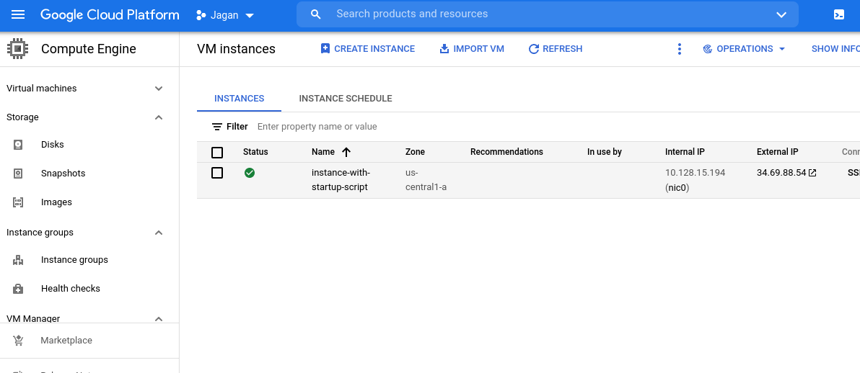
Task: Click the Disks icon in sidebar
Action: click(18, 145)
